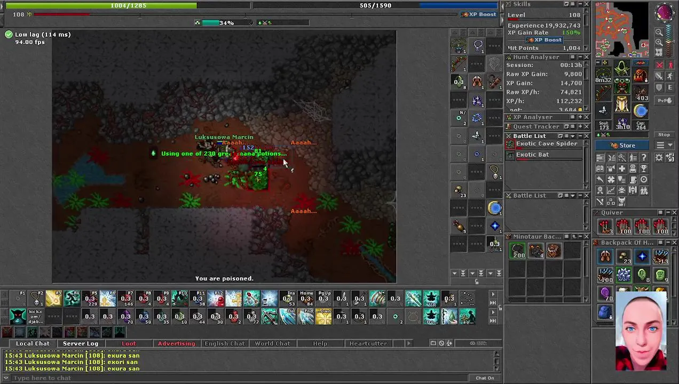This screenshot has height=384, width=679.
Task: Click the Exotic Cave Spider creature icon
Action: pos(510,144)
